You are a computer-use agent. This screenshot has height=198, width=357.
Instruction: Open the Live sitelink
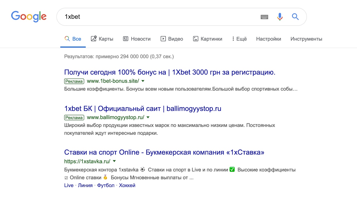tap(69, 185)
